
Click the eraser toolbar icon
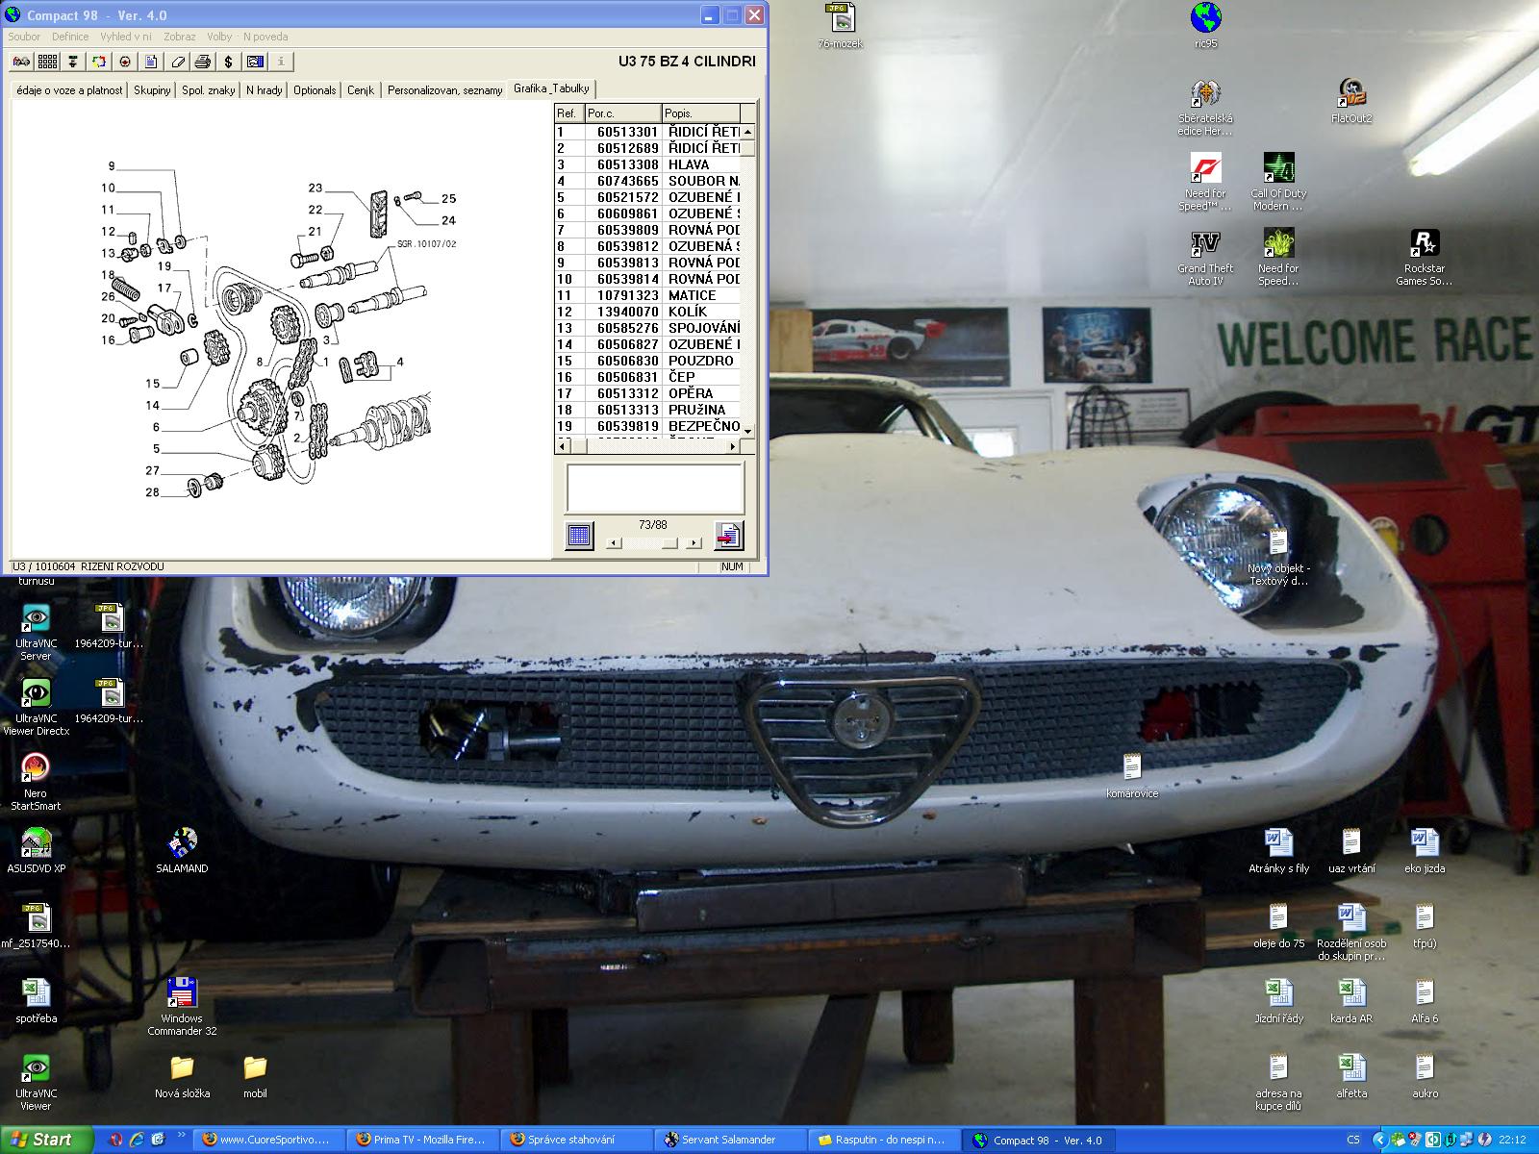coord(177,62)
